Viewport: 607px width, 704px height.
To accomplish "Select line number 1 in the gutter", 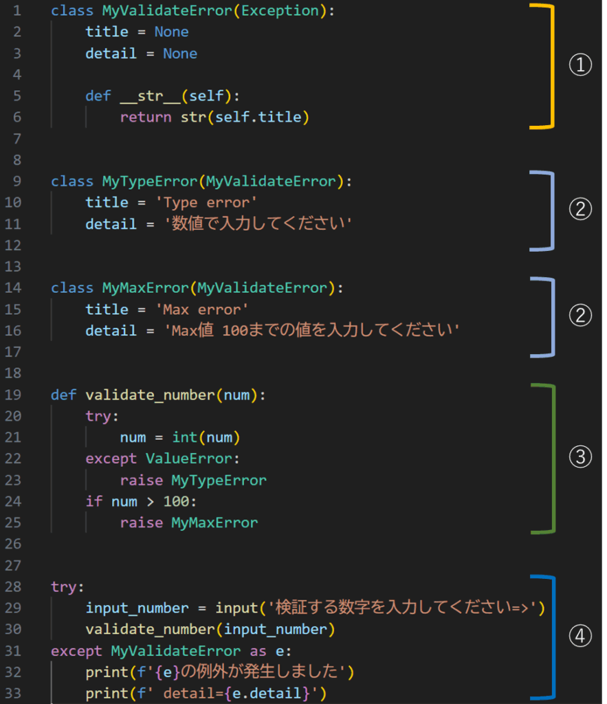I will click(16, 11).
